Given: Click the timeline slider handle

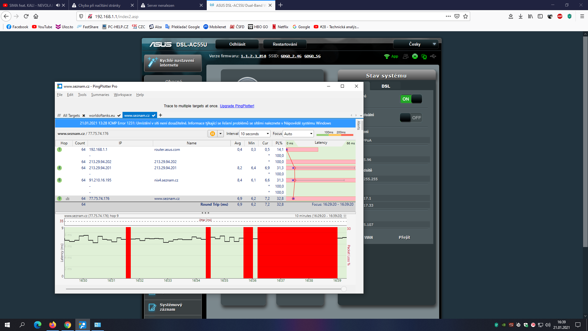Looking at the screenshot, I should 344,289.
